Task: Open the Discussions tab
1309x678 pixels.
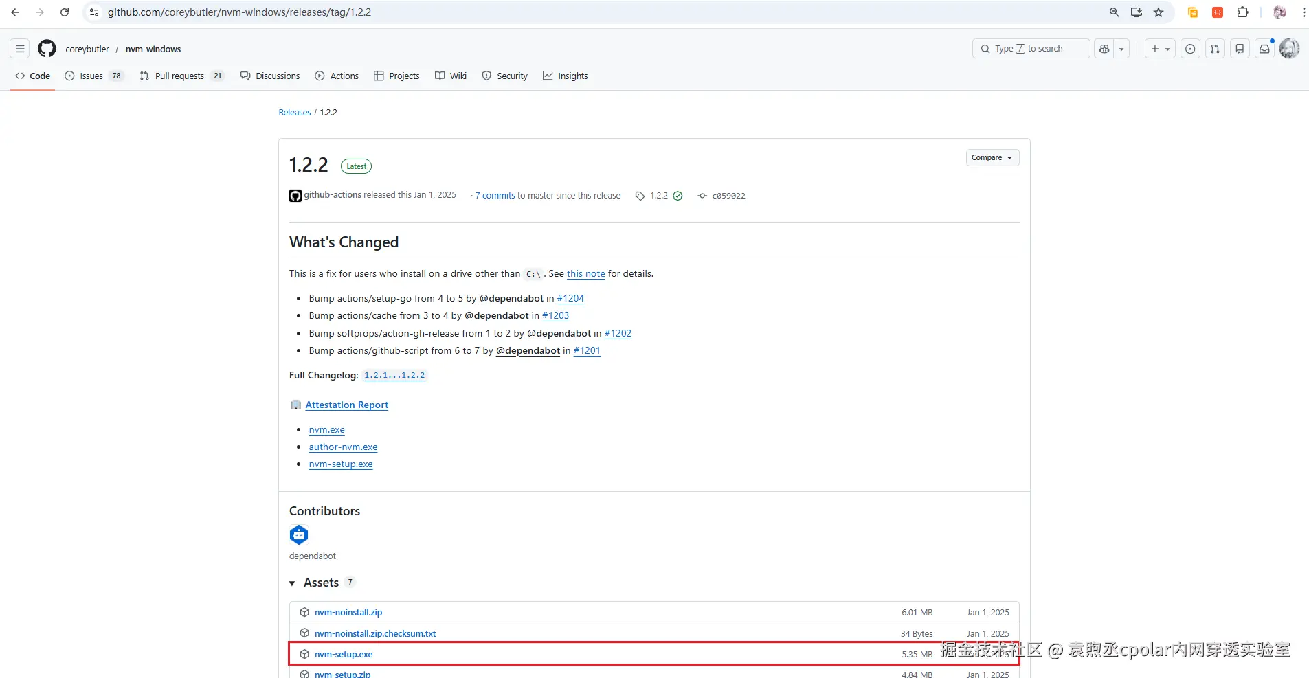Action: [x=270, y=76]
